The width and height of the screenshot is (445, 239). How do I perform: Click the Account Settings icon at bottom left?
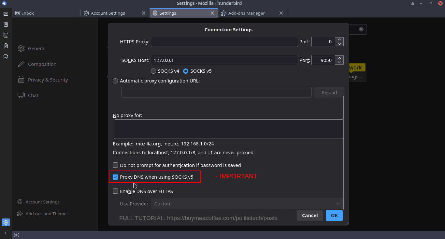(x=20, y=202)
